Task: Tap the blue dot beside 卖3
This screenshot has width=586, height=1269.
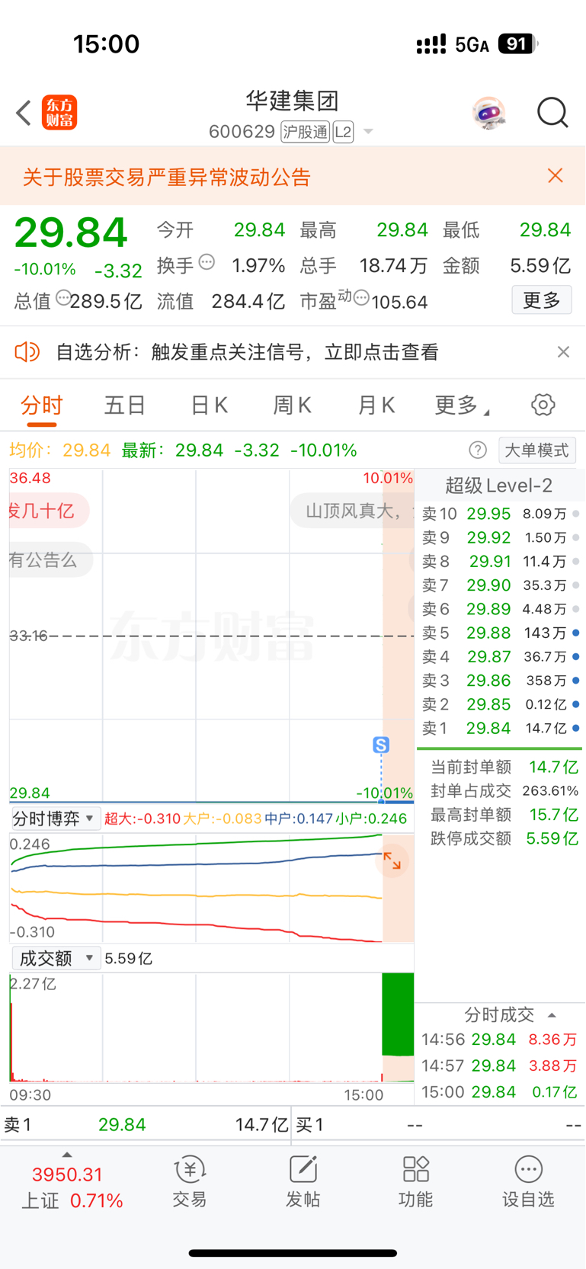Action: [x=576, y=680]
